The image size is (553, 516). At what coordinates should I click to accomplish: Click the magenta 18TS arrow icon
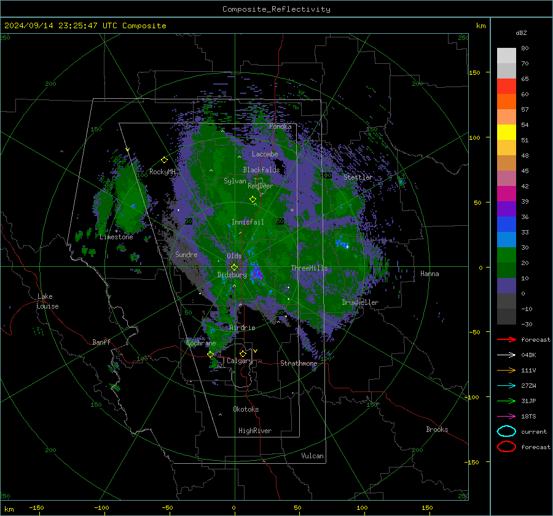point(506,417)
